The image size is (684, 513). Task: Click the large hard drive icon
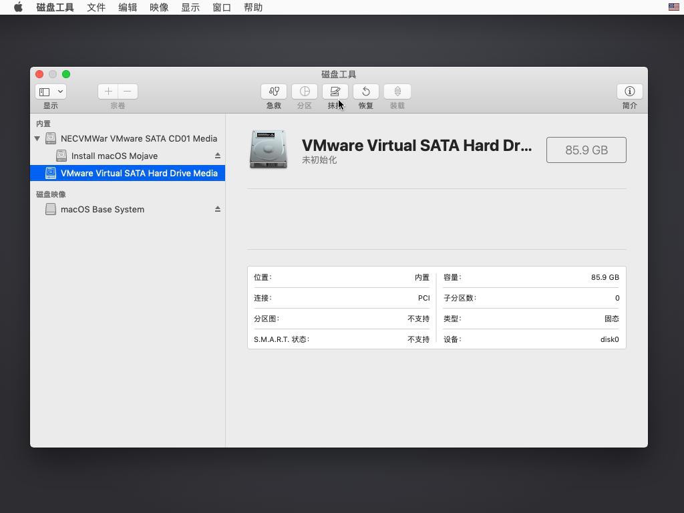(x=269, y=150)
